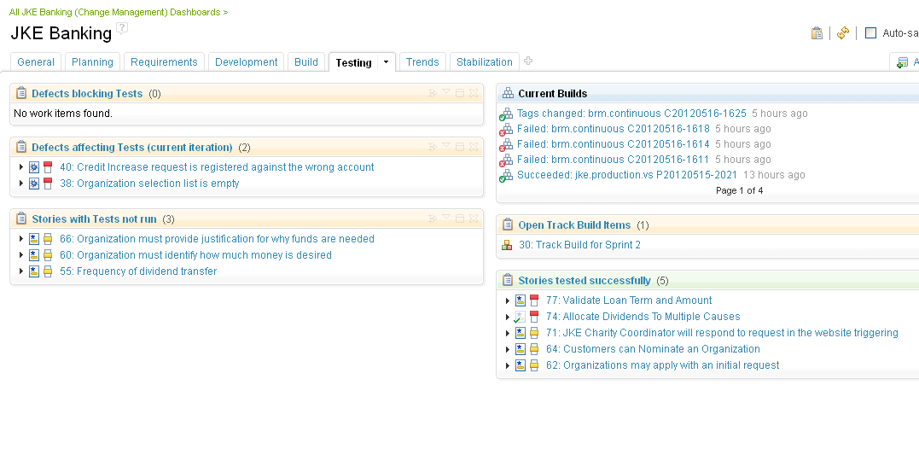919x449 pixels.
Task: Expand story 64 Customers can Nominate
Action: [x=508, y=349]
